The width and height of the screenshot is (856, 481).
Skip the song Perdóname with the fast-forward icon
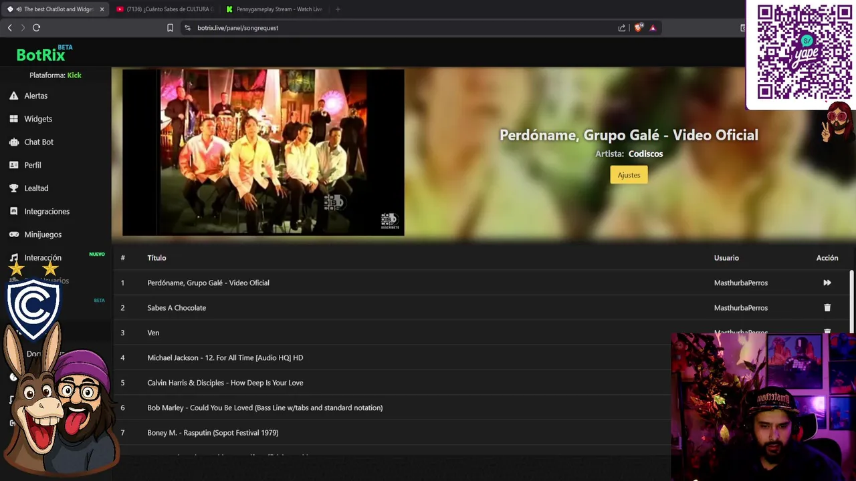click(827, 283)
